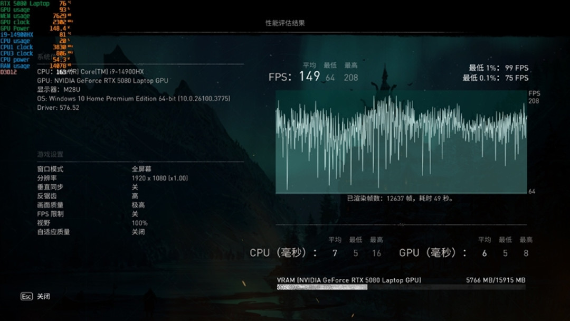Click the minimum FPS value 64
This screenshot has height=321, width=570.
[330, 78]
